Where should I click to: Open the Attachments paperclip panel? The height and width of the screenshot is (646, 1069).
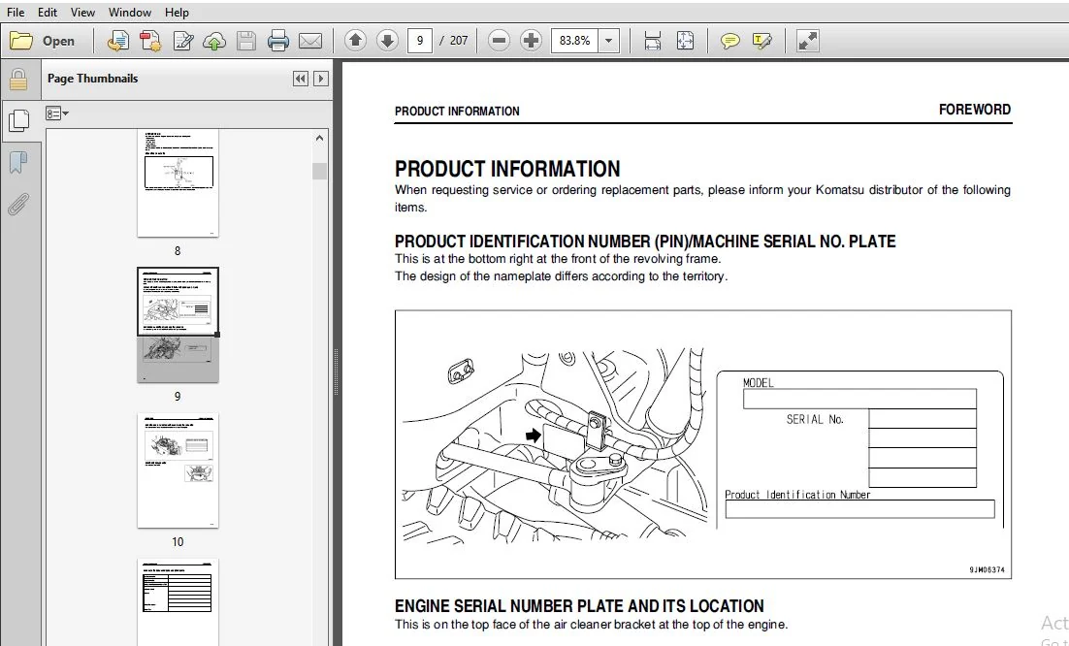18,205
